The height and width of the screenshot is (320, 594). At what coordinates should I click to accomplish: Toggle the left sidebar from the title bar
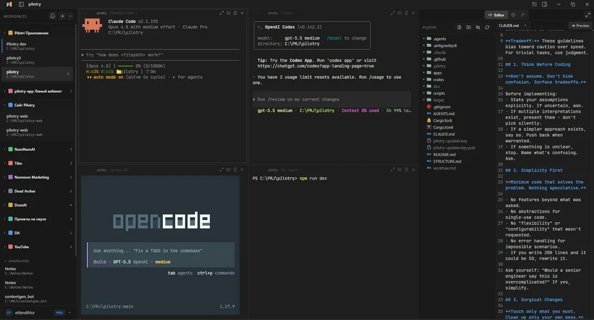(x=21, y=4)
